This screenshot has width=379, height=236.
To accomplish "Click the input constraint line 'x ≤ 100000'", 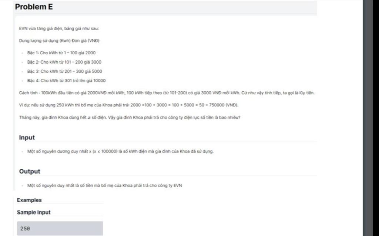I will (120, 151).
